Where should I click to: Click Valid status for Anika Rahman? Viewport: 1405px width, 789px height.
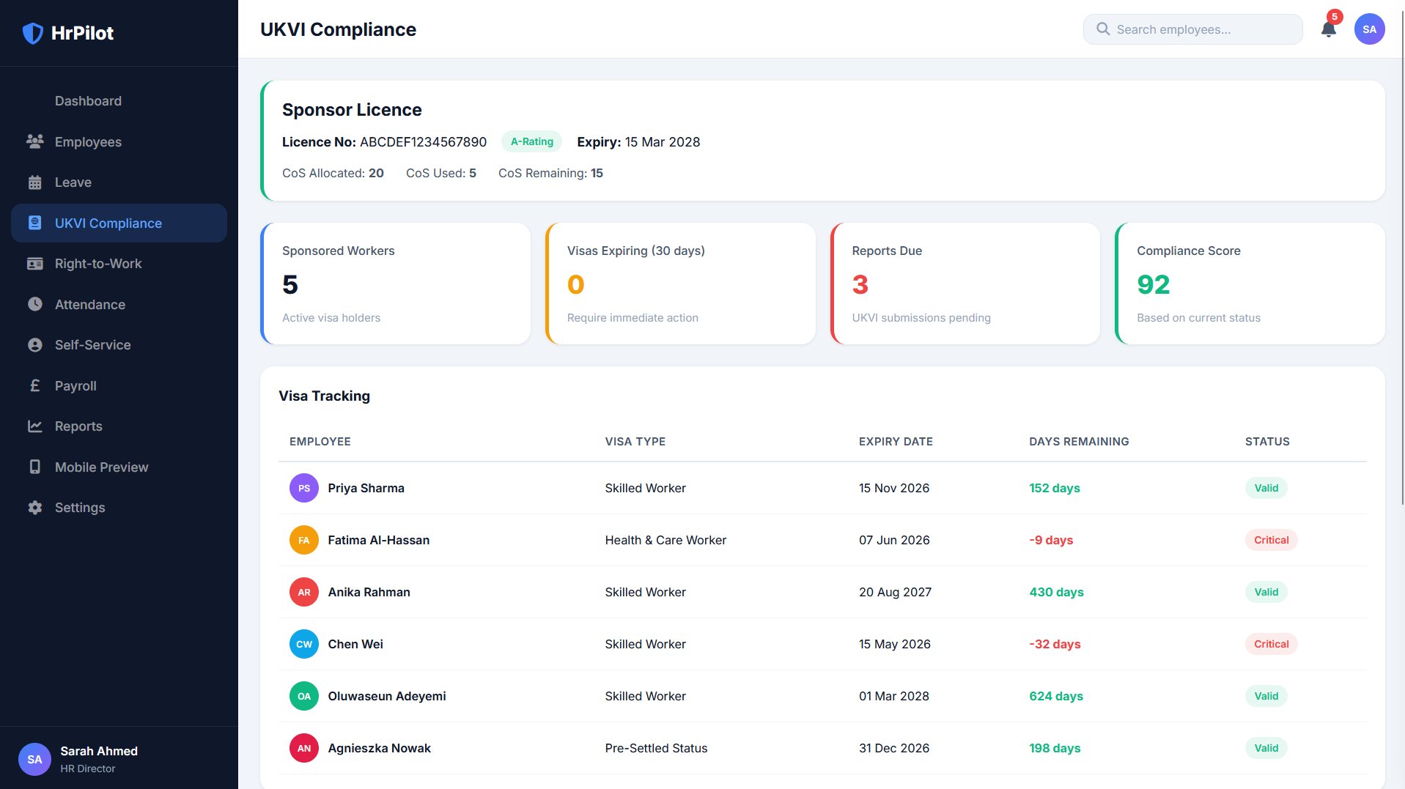pos(1266,592)
